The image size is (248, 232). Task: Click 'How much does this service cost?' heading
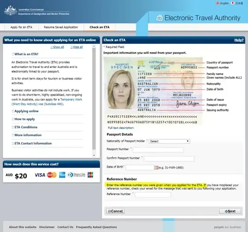point(31,164)
